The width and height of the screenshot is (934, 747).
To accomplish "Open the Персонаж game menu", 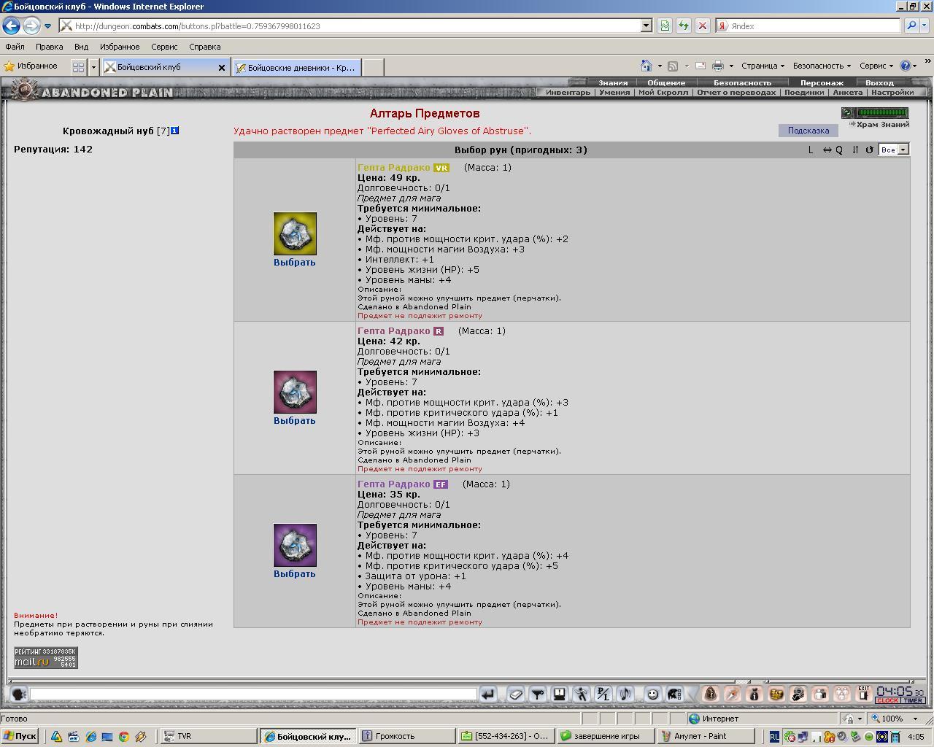I will 822,82.
